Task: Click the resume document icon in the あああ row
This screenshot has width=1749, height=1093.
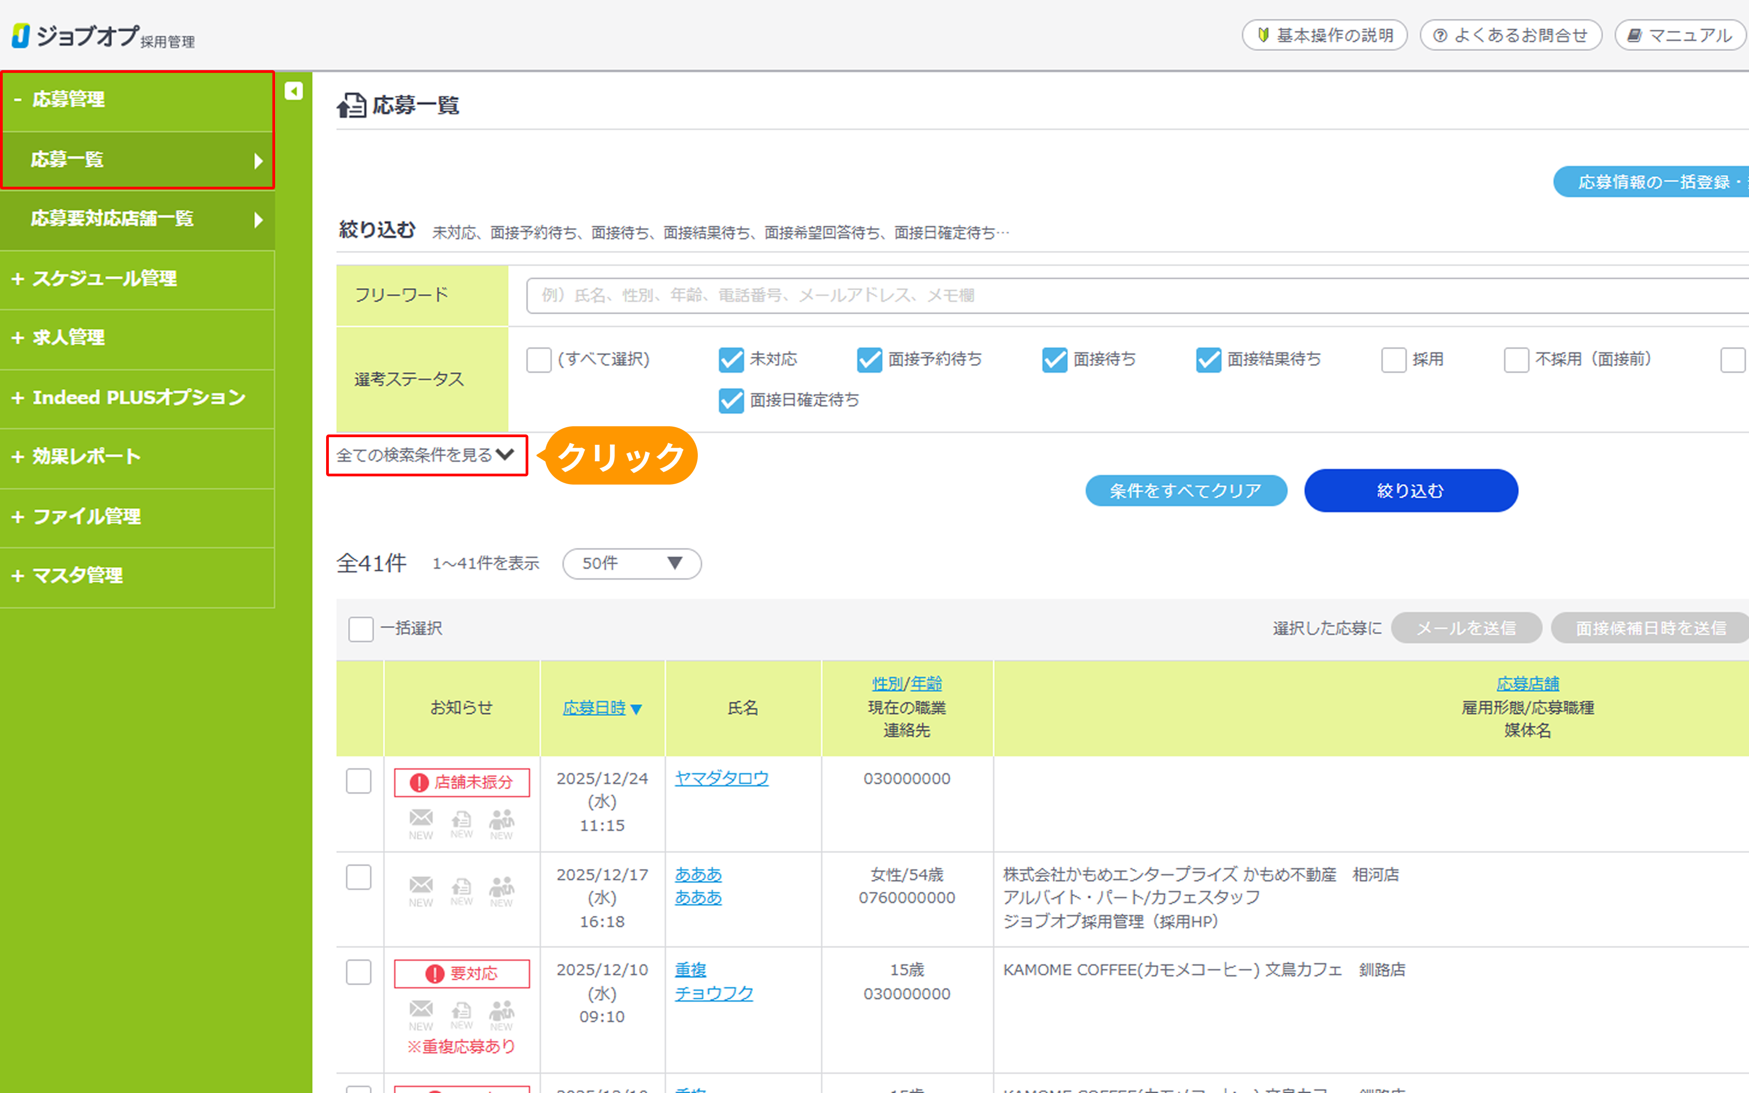Action: click(x=461, y=886)
